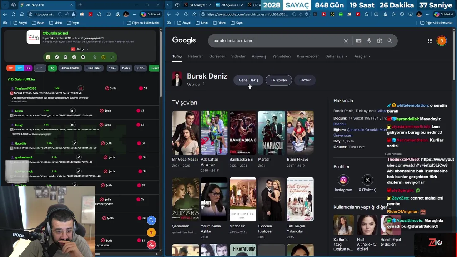The image size is (457, 257).
Task: Open extensions puzzle icon in URL Ninja window
Action: click(x=99, y=14)
